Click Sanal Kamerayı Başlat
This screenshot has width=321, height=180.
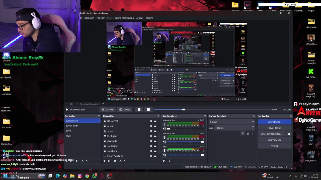tap(271, 134)
